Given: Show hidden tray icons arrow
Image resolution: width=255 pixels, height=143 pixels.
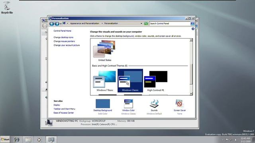Looking at the screenshot, I should point(222,140).
